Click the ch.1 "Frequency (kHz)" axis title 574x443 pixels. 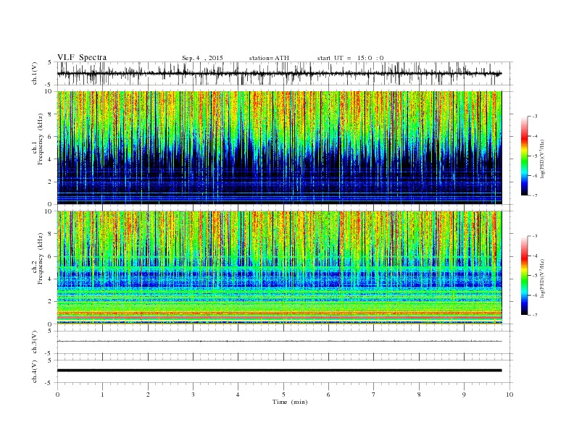[x=41, y=139]
